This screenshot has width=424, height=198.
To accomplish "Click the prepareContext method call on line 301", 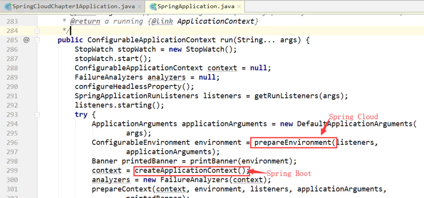I will (122, 189).
